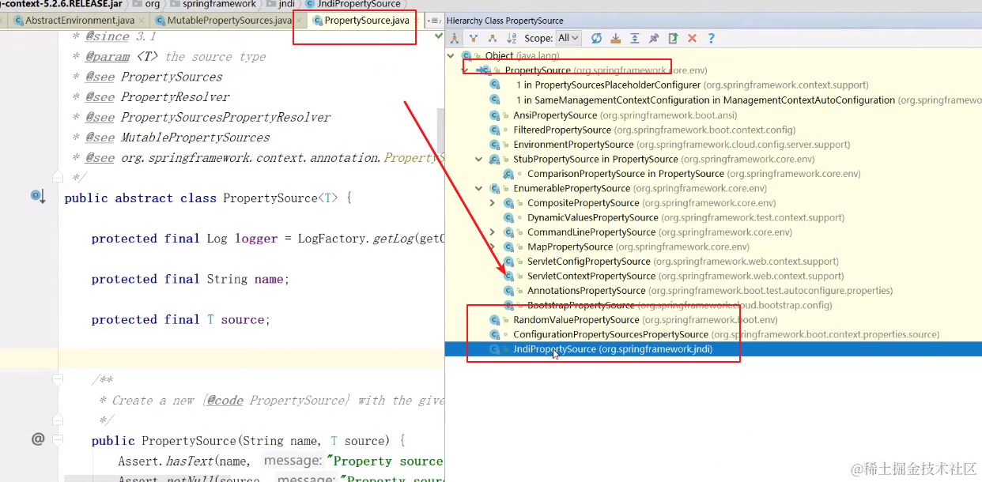Close the MutablePropertySources.java tab
This screenshot has width=982, height=482.
click(299, 21)
